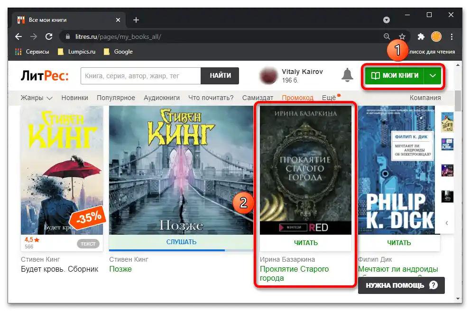The width and height of the screenshot is (470, 311).
Task: Click the page vertical scrollbar thumb
Action: [x=458, y=101]
